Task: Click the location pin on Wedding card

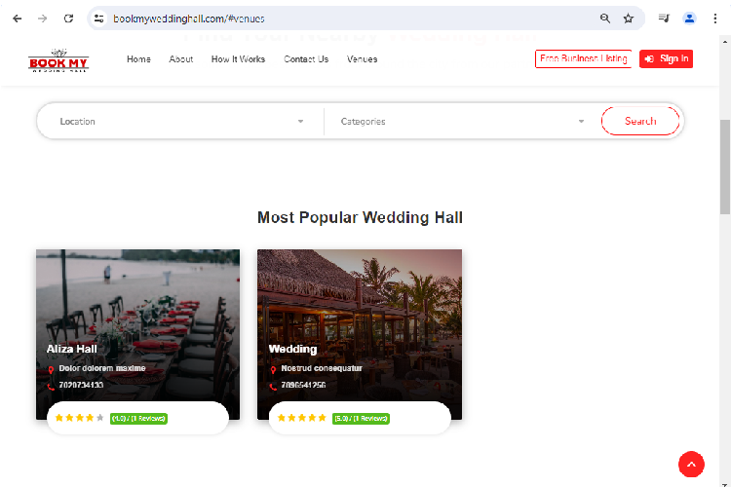Action: click(x=273, y=369)
